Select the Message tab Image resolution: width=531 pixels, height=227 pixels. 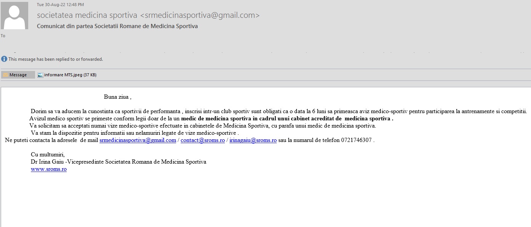[18, 75]
